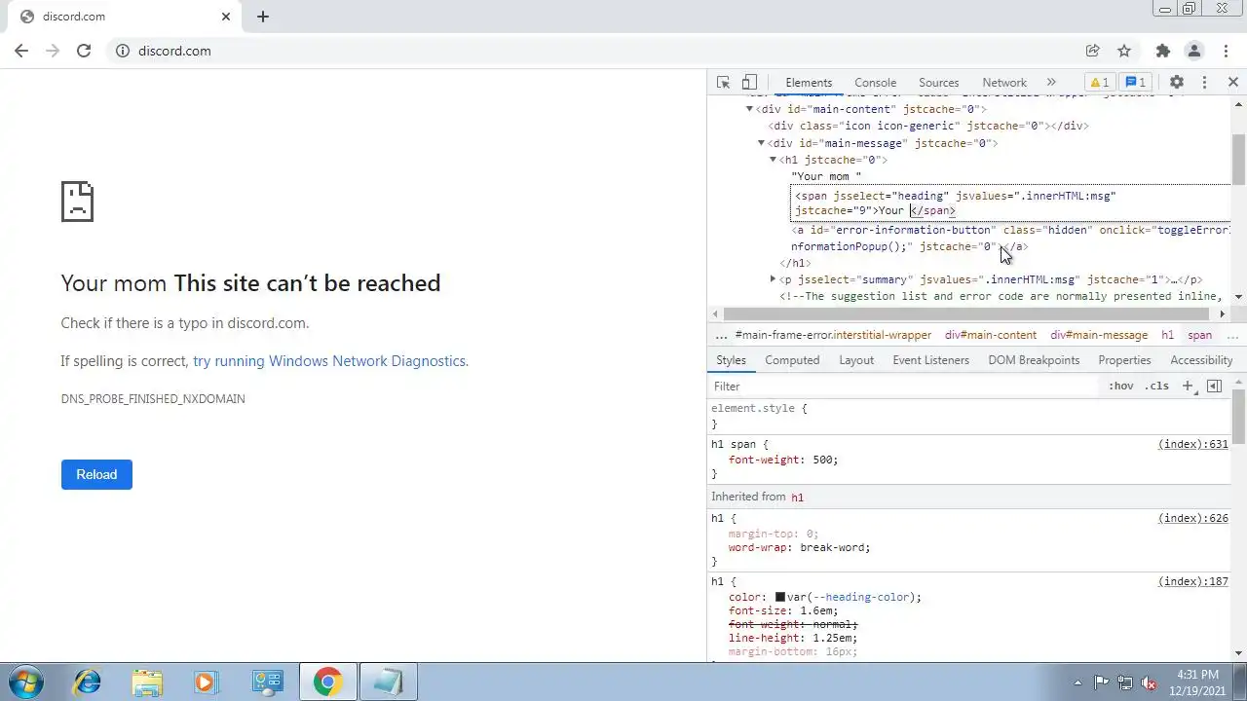Click breadcrumb div#main-message

click(1099, 335)
